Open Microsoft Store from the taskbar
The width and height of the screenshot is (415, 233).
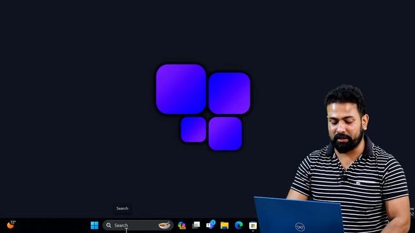tap(253, 225)
